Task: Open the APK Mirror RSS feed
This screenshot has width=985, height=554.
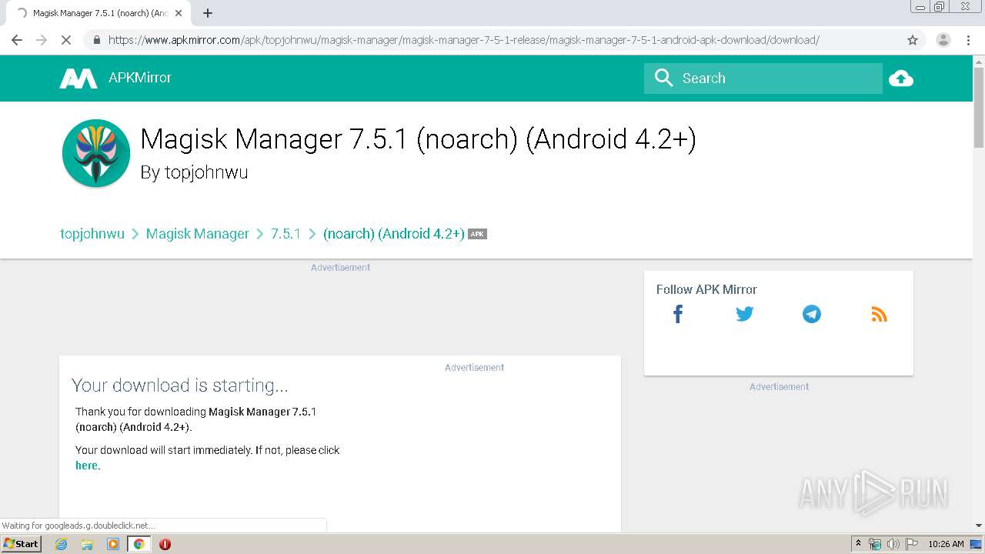Action: (879, 314)
